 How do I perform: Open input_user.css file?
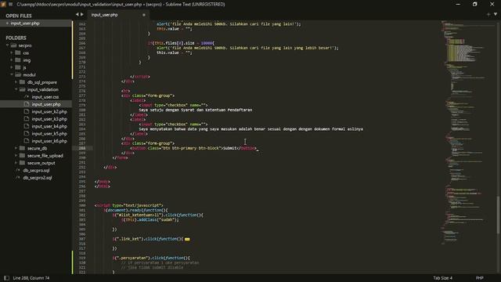tap(45, 97)
